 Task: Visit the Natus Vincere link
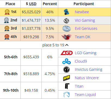coord(87,78)
